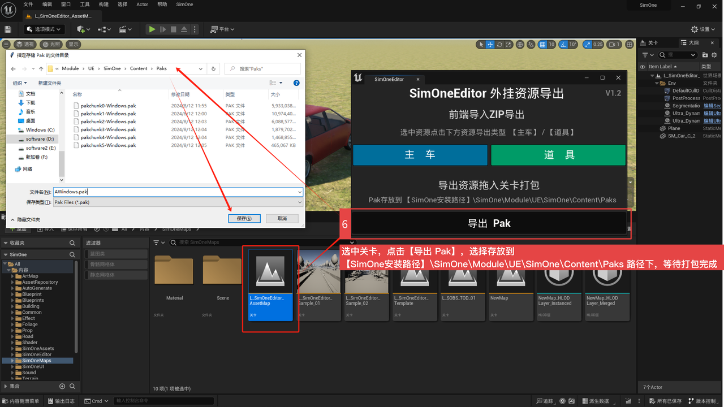Image resolution: width=724 pixels, height=407 pixels.
Task: Click the refresh button in file dialog
Action: click(213, 68)
